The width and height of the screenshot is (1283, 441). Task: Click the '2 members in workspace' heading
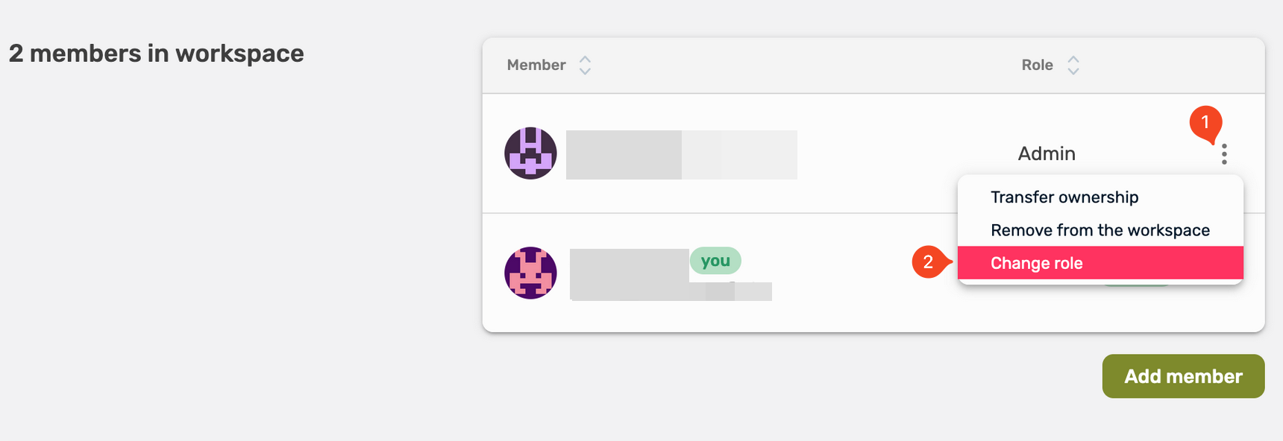tap(156, 53)
